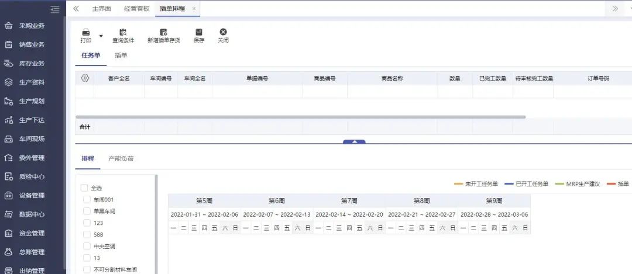Switch to the 产能负荷 tab

121,158
